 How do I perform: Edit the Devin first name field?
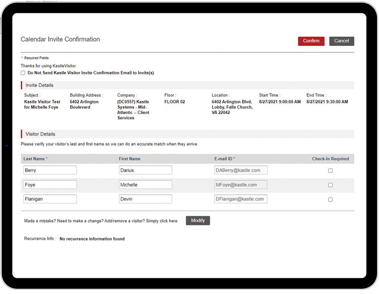click(x=145, y=199)
